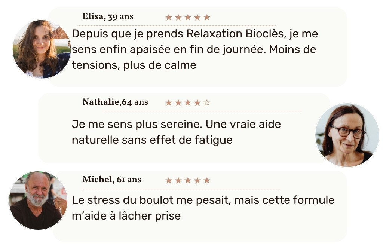This screenshot has width=383, height=248.
Task: Click the first star in Elisa's rating
Action: click(169, 17)
